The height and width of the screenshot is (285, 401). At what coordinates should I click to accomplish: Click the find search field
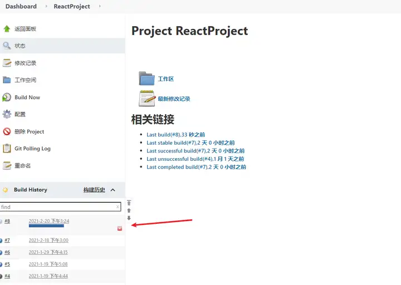pos(60,207)
